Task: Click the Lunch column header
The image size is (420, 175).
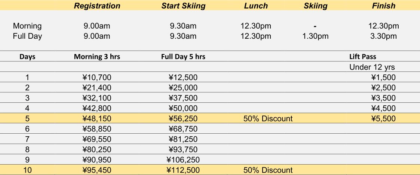Action: [256, 6]
